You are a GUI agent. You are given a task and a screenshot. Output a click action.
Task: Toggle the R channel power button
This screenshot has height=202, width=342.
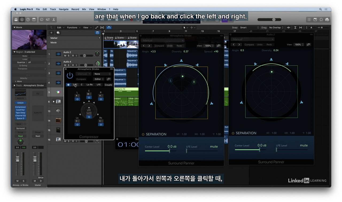pyautogui.click(x=100, y=99)
